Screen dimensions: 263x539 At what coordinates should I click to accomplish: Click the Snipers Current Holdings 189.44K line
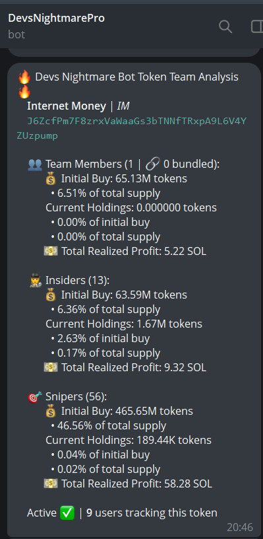pos(129,440)
